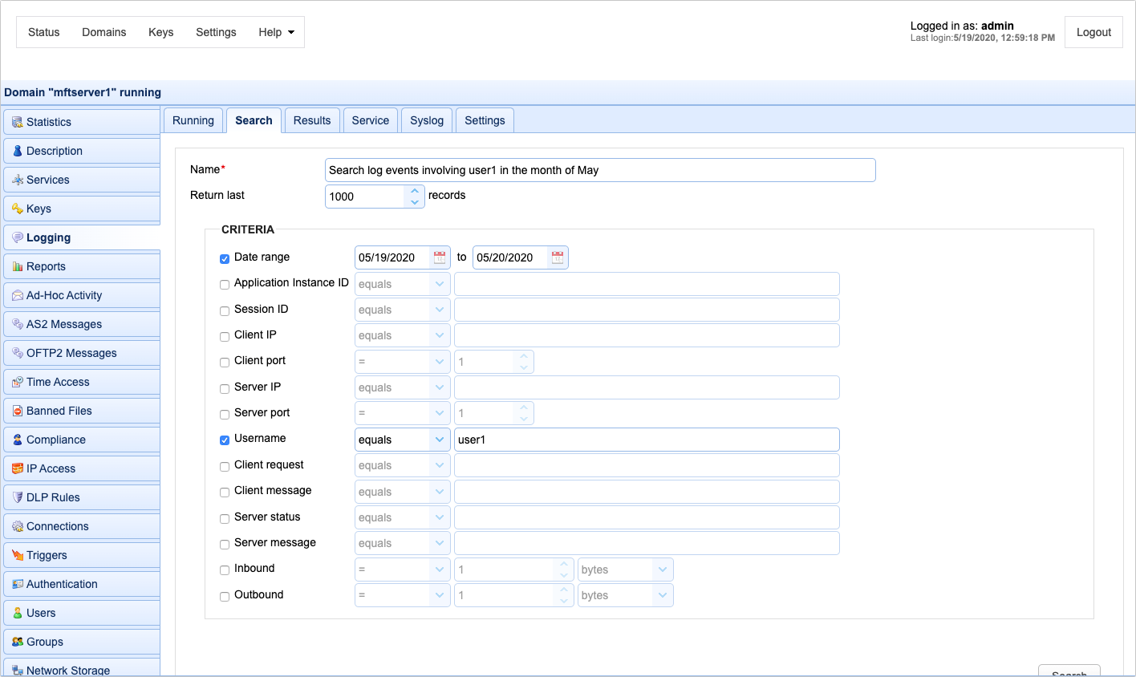Open Statistics via its sidebar icon
The height and width of the screenshot is (677, 1136).
(18, 122)
